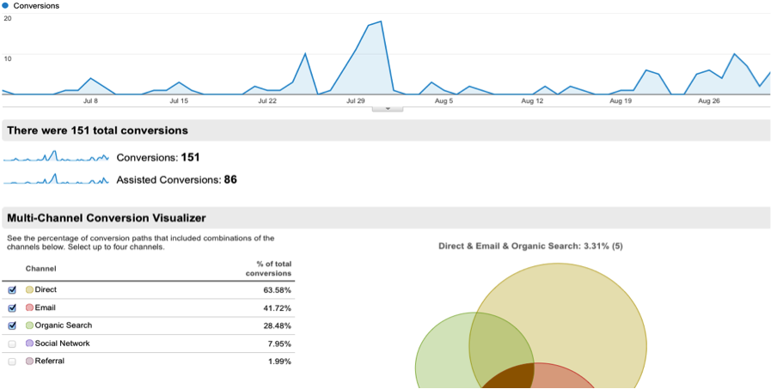Image resolution: width=771 pixels, height=389 pixels.
Task: Uncheck the Direct channel checkbox
Action: 12,290
